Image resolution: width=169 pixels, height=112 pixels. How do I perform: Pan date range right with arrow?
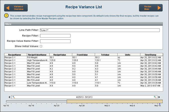pyautogui.click(x=160, y=97)
